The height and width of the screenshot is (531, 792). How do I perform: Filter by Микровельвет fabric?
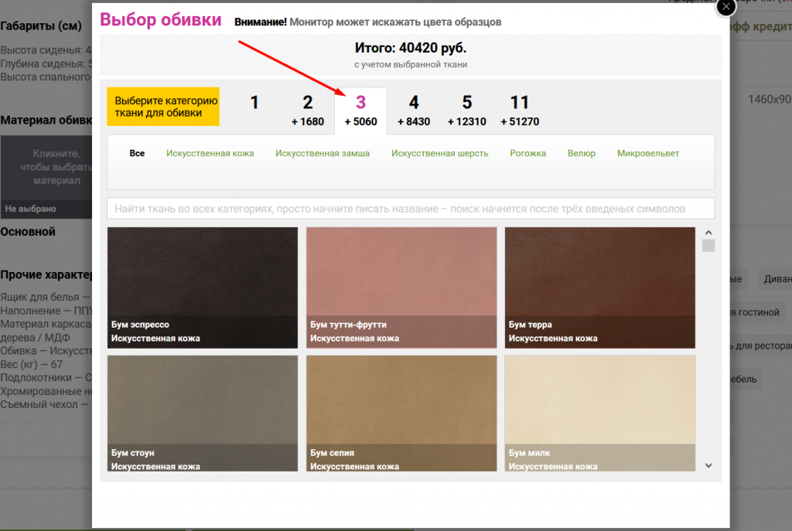pyautogui.click(x=648, y=154)
